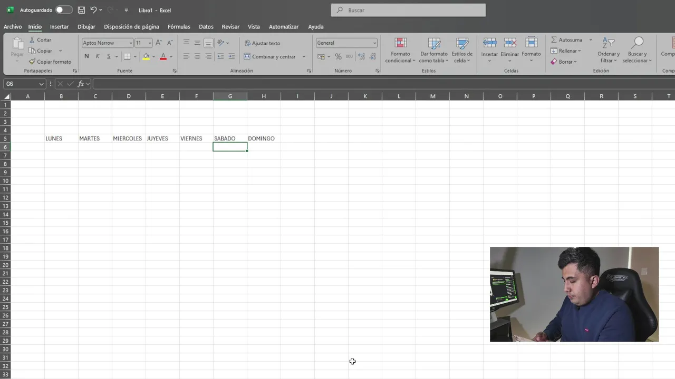Toggle the Autoguardado switch
Screen dimensions: 675x379
pyautogui.click(x=64, y=10)
